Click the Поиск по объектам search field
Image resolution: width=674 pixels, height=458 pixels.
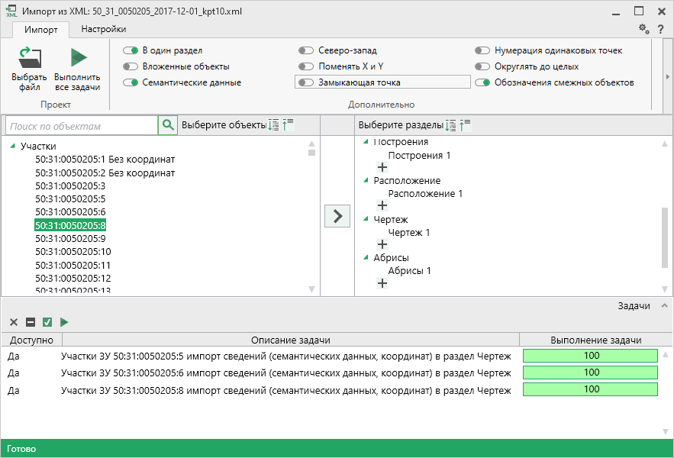[81, 125]
